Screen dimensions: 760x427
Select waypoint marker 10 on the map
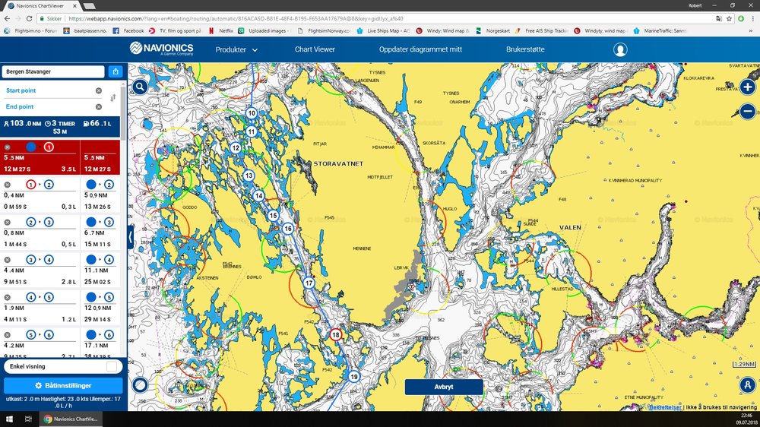[251, 113]
